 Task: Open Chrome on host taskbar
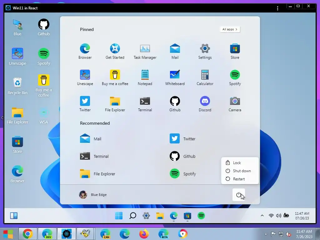click(28, 234)
